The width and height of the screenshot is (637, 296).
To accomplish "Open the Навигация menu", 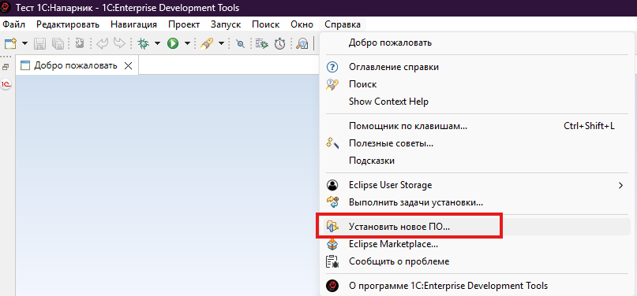I will [x=133, y=24].
